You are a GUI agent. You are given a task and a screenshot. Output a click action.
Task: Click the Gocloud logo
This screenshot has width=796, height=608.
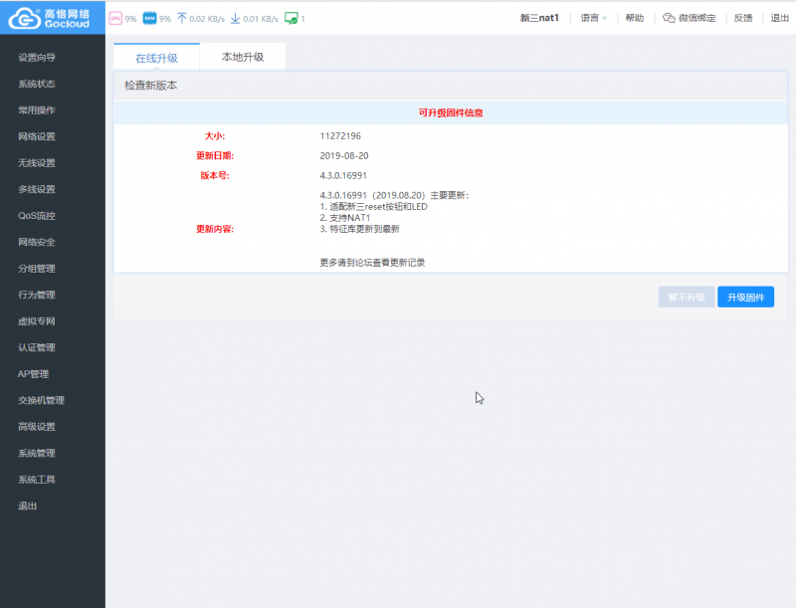(49, 18)
